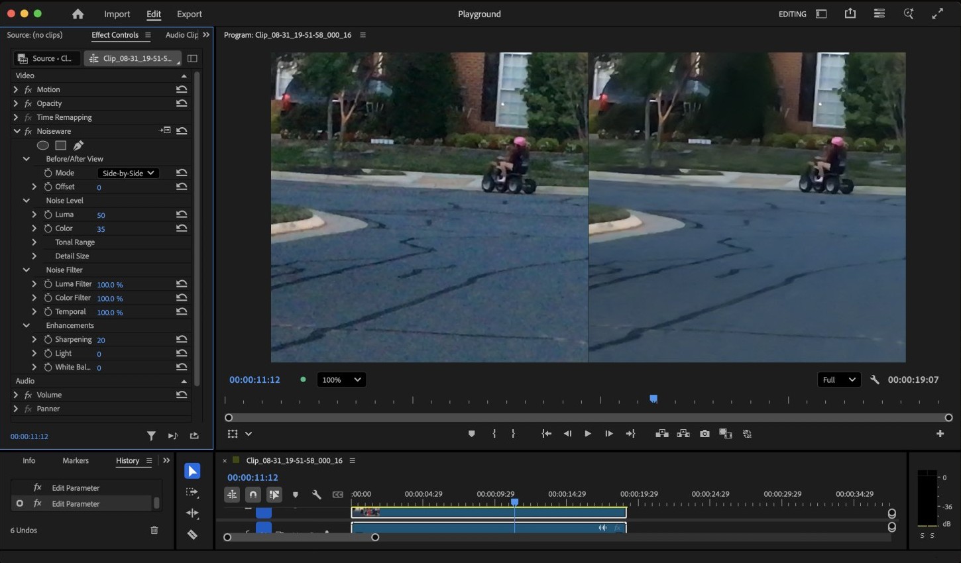Select the Info panel tab

(x=29, y=461)
